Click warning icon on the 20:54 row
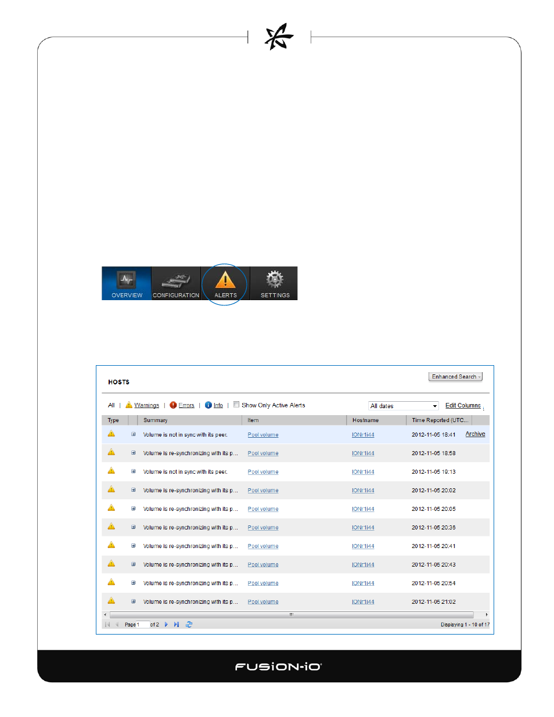Screen dimensions: 554x717 point(111,582)
